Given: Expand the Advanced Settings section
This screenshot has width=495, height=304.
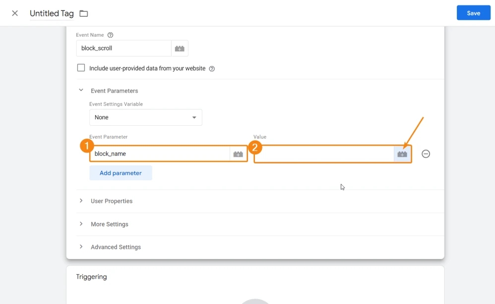Looking at the screenshot, I should [x=81, y=247].
